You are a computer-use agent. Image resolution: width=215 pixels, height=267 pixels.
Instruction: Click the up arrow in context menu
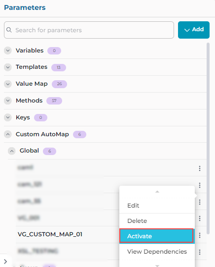(157, 192)
